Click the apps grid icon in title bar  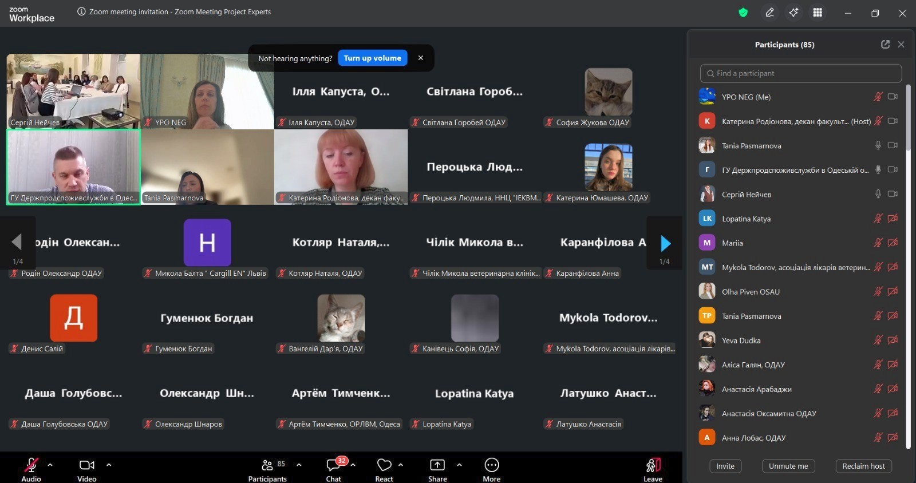(818, 13)
